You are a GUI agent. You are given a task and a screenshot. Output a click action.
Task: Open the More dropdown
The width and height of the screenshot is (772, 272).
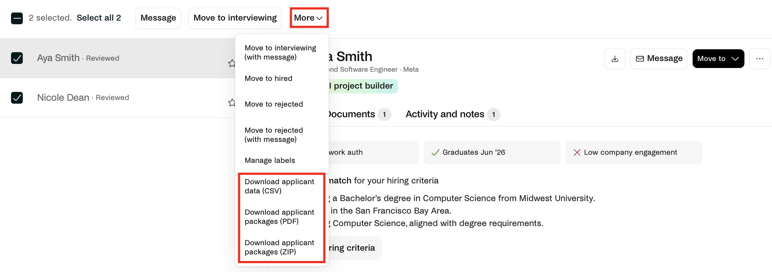[x=309, y=18]
